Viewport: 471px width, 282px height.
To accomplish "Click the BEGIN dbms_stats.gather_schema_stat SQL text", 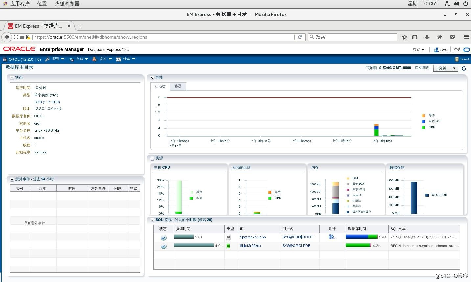I will (424, 246).
